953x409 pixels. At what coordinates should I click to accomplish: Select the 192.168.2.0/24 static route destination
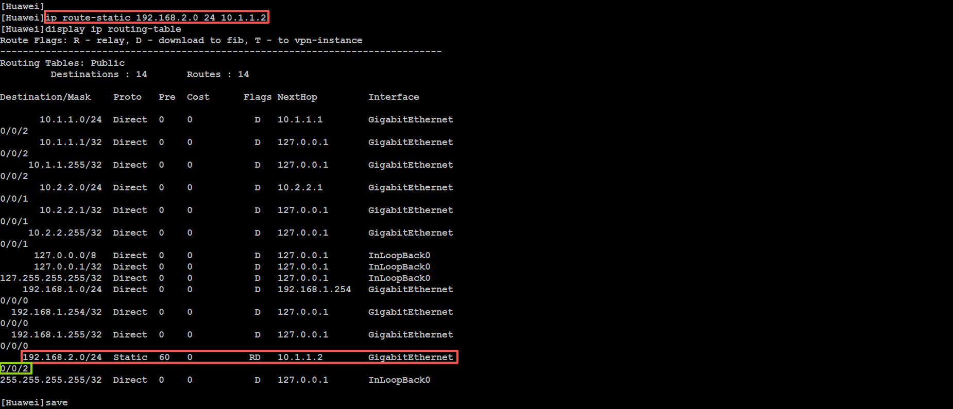[62, 358]
